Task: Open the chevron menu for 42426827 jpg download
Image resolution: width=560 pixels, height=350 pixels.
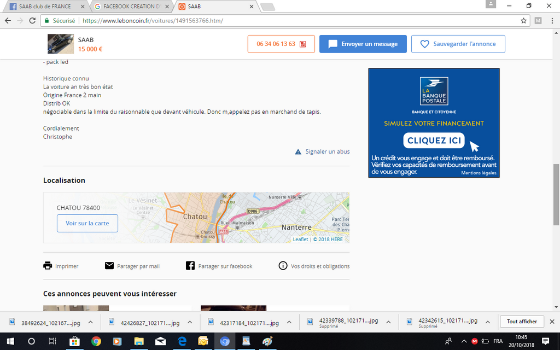Action: click(x=189, y=322)
